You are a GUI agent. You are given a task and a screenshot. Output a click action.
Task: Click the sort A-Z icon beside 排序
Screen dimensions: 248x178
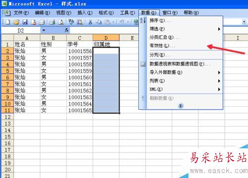point(143,20)
